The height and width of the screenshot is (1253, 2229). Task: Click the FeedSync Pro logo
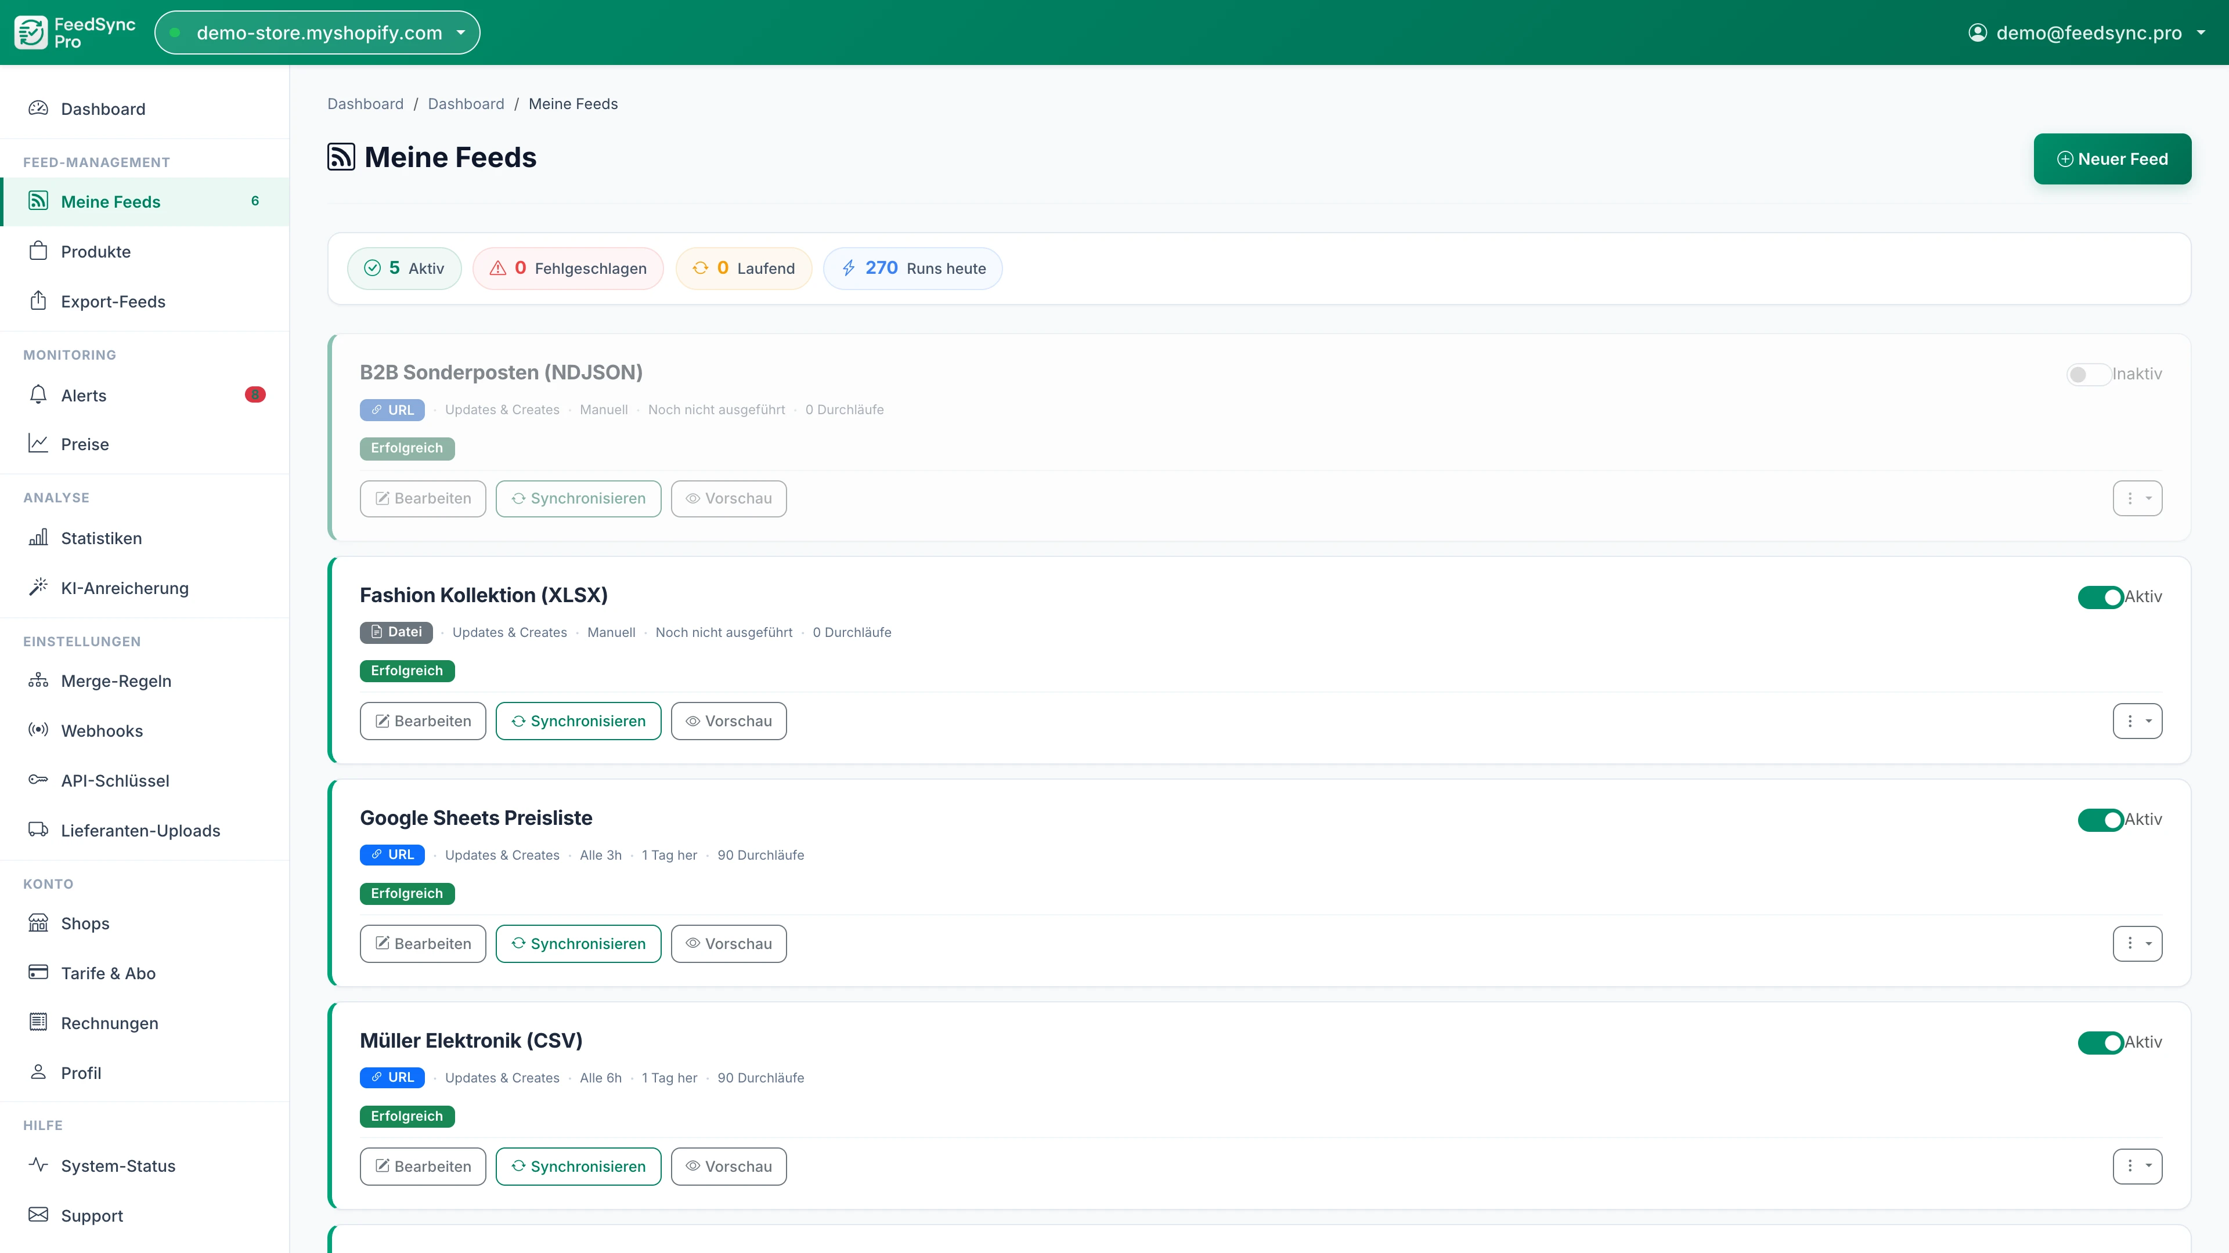point(74,32)
